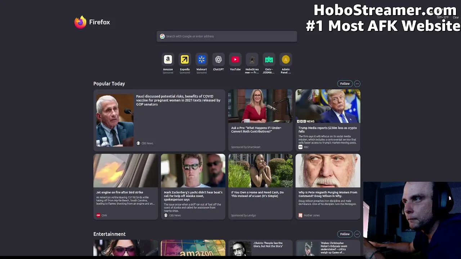
Task: Click "Doug Wilson preaches iron discipline" summary
Action: click(x=327, y=203)
